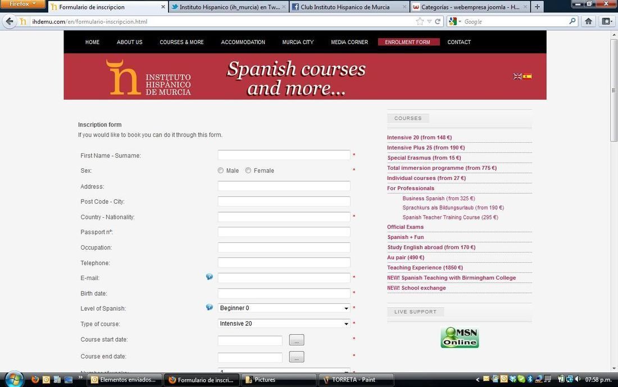Switch site to English via UK flag
The image size is (618, 387).
[517, 76]
